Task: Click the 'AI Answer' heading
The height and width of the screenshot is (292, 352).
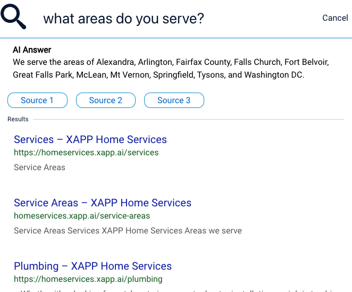Action: tap(32, 50)
